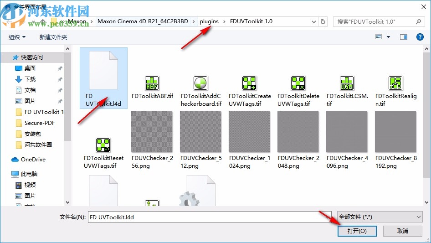Close the dialog window
The width and height of the screenshot is (431, 243).
(424, 7)
